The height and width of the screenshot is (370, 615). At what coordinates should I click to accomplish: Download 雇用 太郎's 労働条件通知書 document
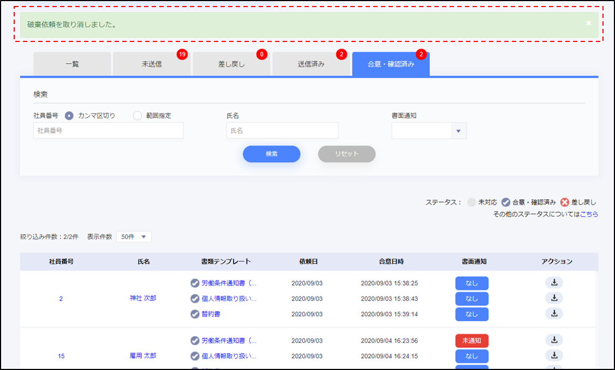[554, 341]
